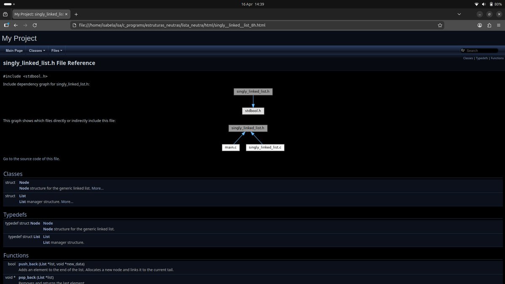This screenshot has height=284, width=505.
Task: Expand the Classes dropdown menu
Action: 37,50
